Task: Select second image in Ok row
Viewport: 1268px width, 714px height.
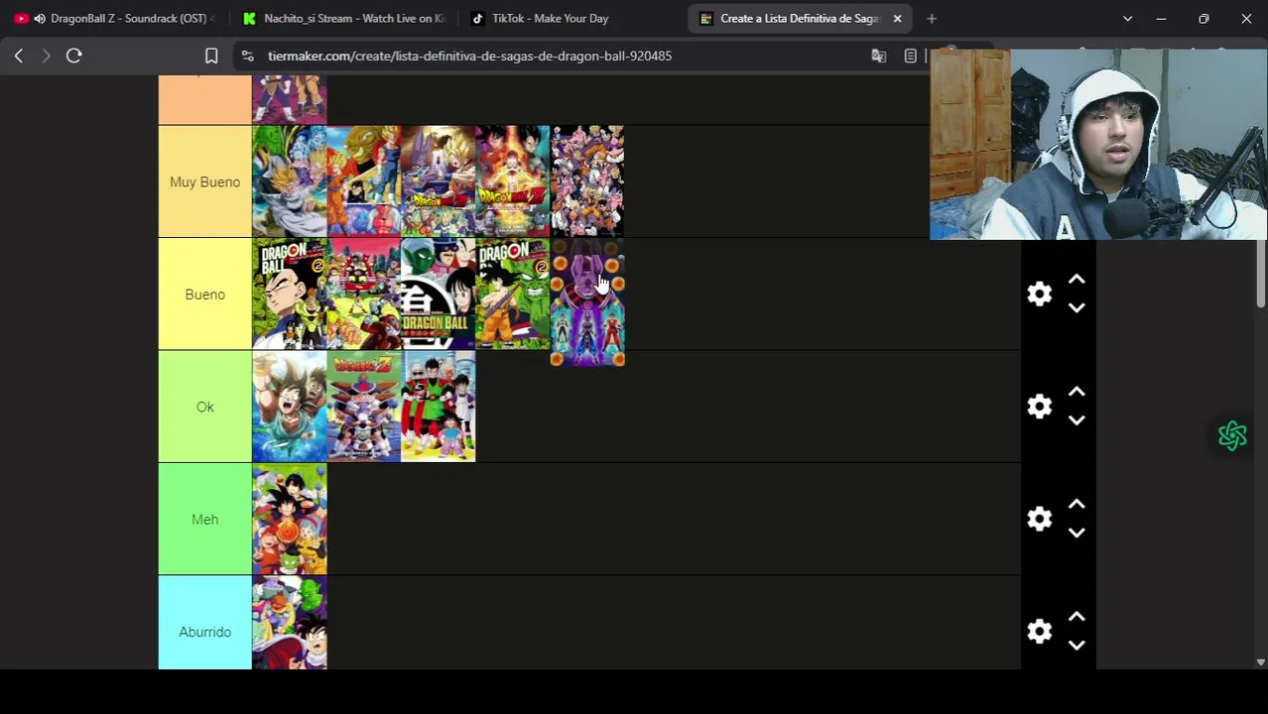Action: point(364,407)
